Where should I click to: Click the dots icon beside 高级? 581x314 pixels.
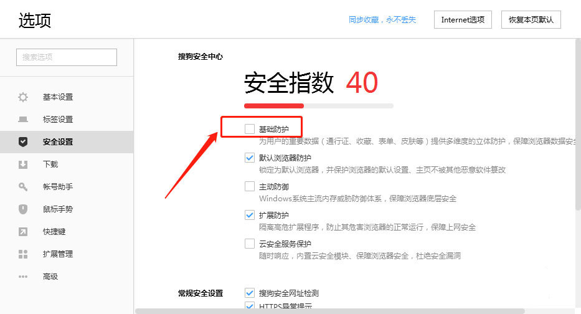click(x=23, y=277)
